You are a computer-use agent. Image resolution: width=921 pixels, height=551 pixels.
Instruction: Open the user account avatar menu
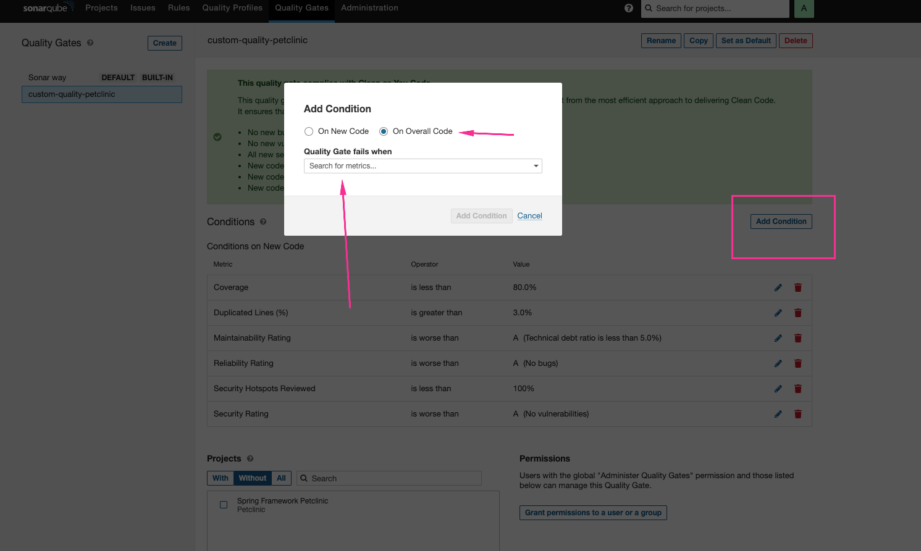804,9
